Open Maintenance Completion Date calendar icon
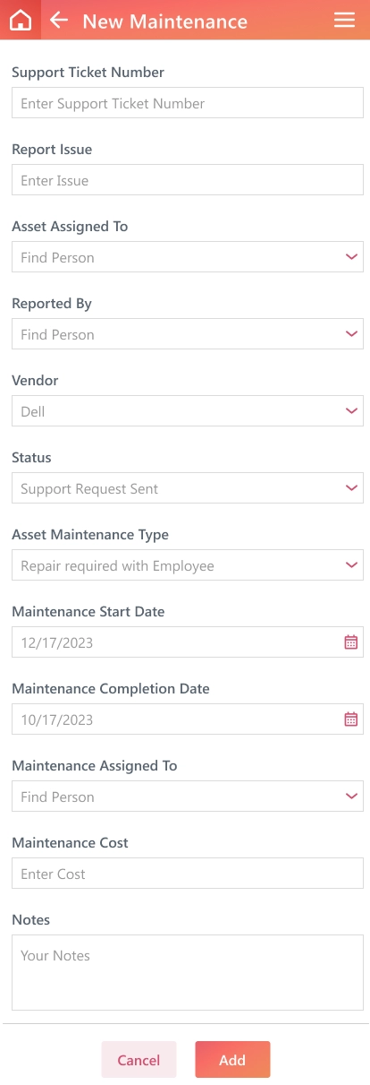 (x=351, y=719)
